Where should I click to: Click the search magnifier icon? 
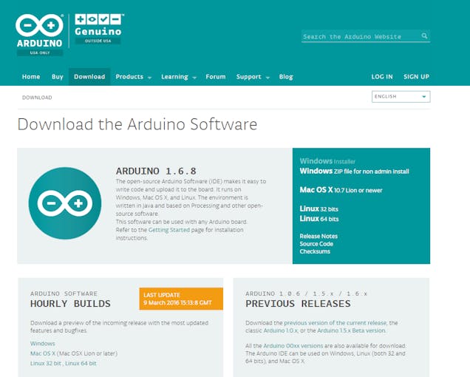(424, 36)
